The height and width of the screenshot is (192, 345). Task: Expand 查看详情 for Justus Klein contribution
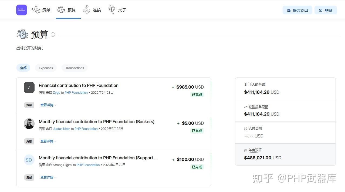(46, 141)
